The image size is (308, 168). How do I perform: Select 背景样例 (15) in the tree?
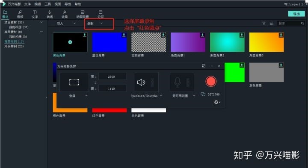tap(14, 41)
